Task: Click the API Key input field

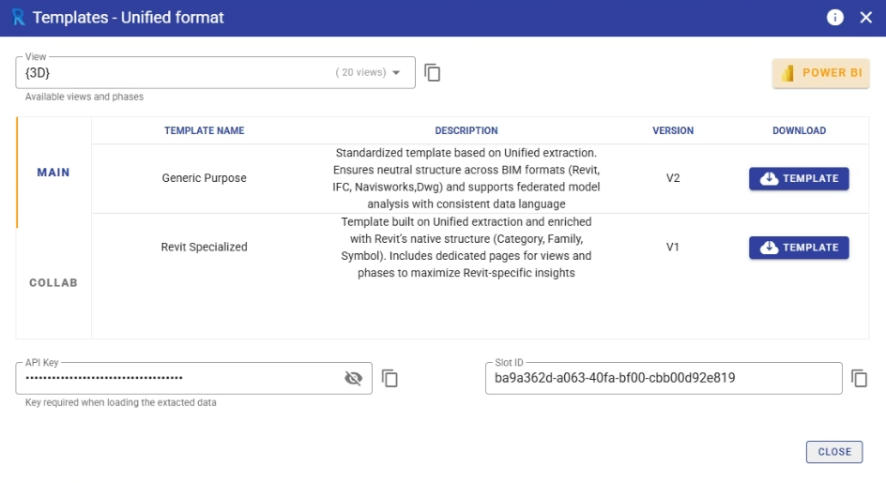Action: click(178, 378)
